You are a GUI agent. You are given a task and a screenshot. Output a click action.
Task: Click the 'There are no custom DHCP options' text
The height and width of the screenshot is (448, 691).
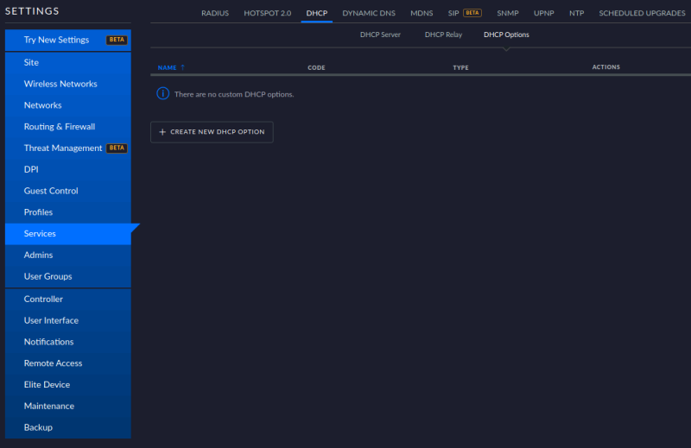tap(234, 94)
